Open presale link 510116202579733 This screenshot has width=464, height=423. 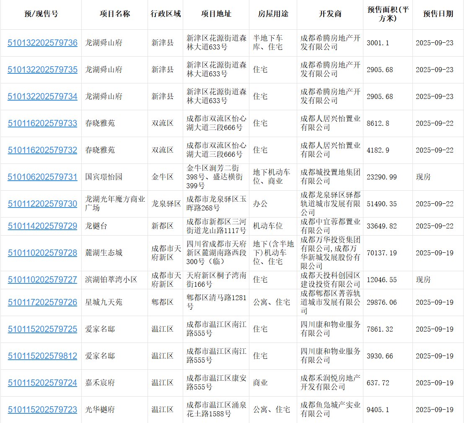pos(42,123)
